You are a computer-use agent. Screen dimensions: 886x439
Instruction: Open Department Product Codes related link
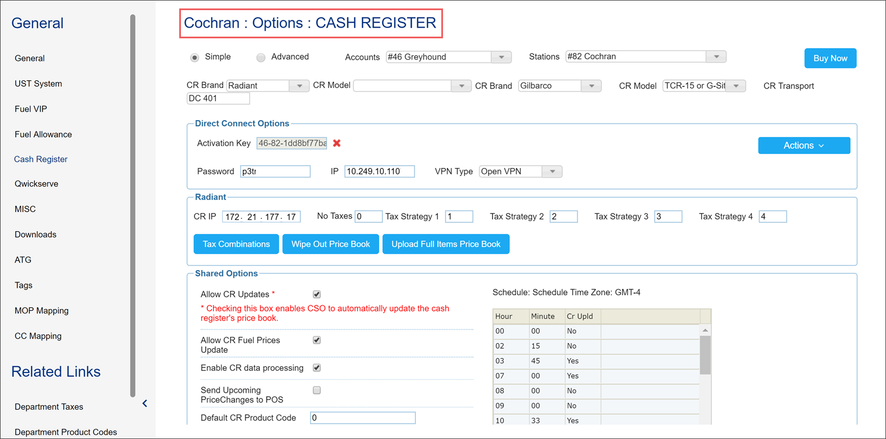(x=66, y=432)
